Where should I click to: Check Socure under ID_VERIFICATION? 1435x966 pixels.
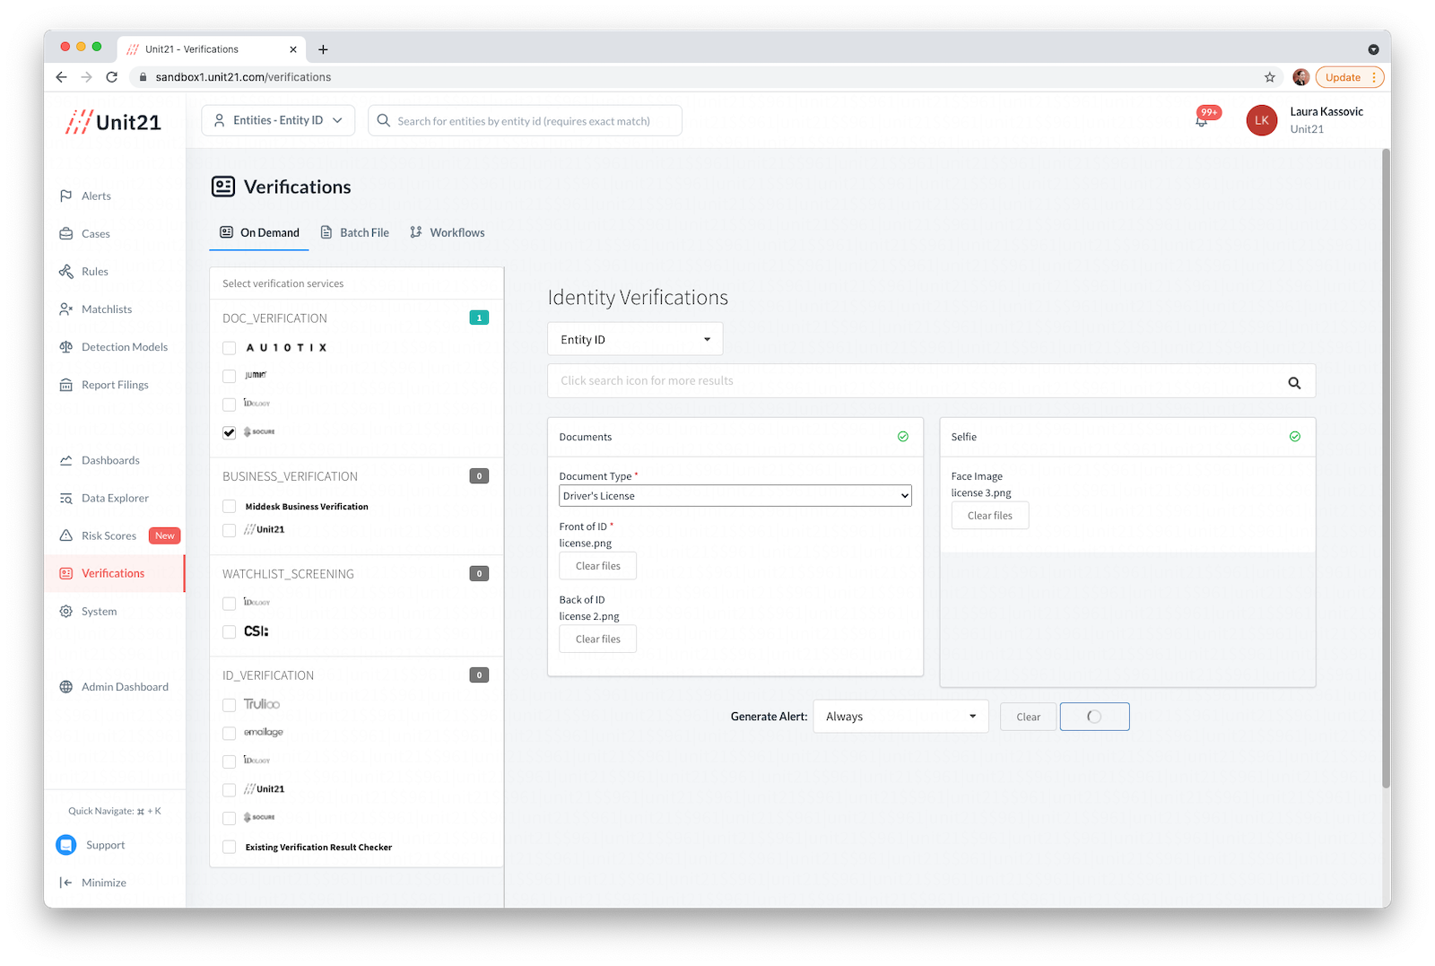pos(230,818)
